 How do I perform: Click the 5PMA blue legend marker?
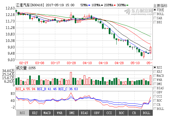[89, 5]
